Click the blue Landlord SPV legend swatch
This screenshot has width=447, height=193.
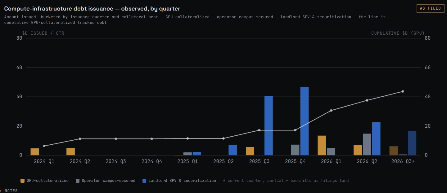pyautogui.click(x=144, y=181)
